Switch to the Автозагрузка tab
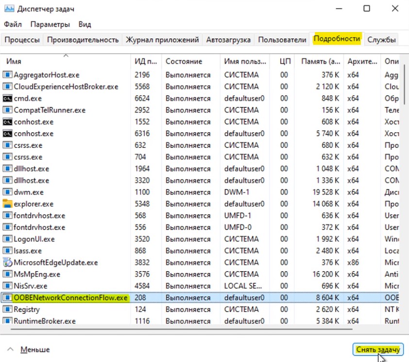This screenshot has height=362, width=409. pos(228,40)
